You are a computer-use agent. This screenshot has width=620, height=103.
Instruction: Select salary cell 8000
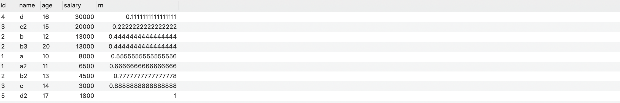point(79,56)
